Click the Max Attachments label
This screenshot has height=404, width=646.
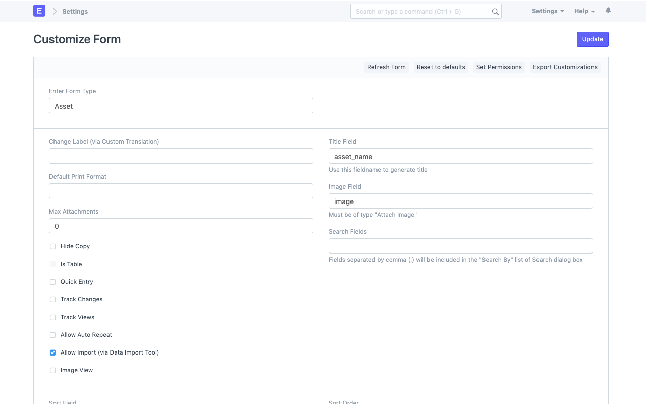click(x=74, y=212)
